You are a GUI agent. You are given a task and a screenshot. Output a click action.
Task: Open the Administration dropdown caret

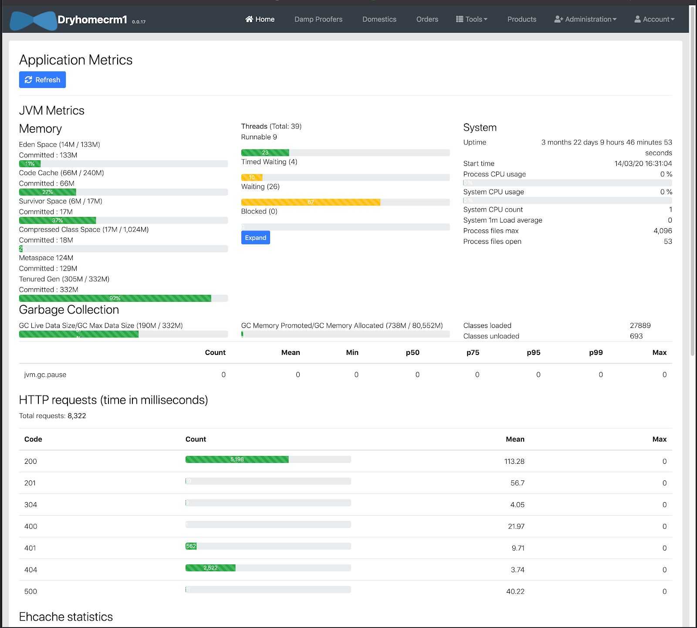coord(615,19)
